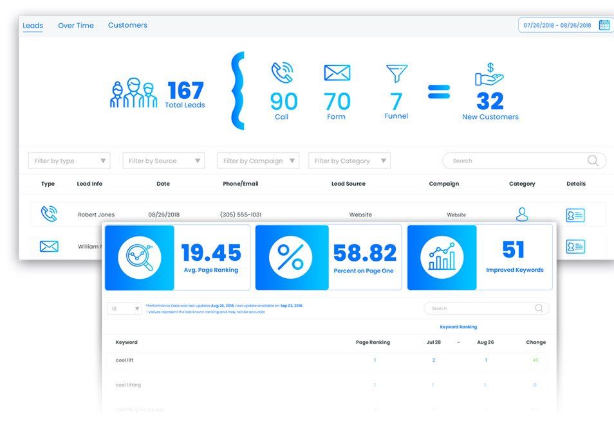Expand the Filter by Source dropdown
This screenshot has height=424, width=614.
[x=163, y=161]
